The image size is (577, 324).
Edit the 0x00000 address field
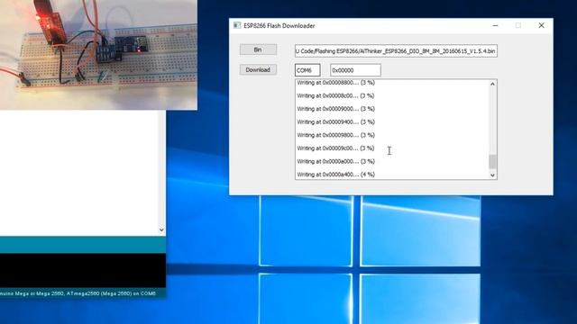(355, 70)
